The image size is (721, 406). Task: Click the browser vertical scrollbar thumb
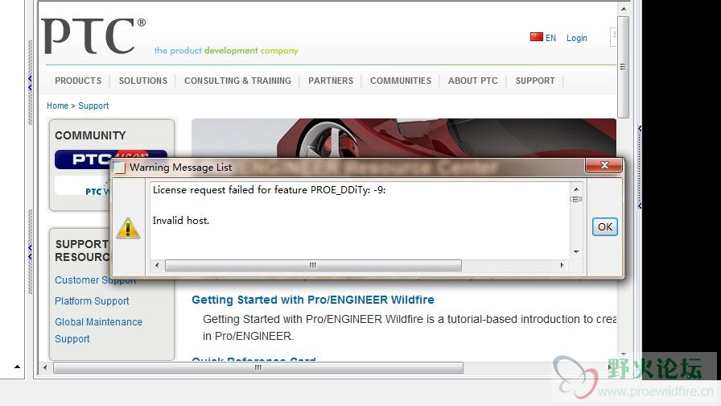623,67
